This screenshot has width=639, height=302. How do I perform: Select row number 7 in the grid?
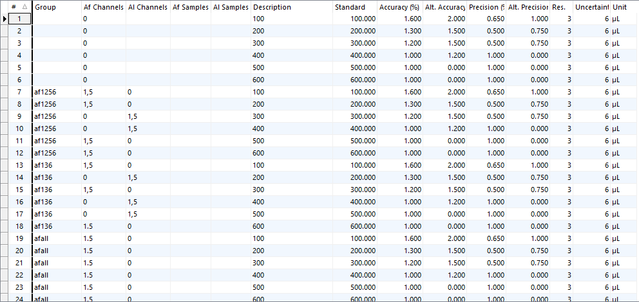point(20,92)
